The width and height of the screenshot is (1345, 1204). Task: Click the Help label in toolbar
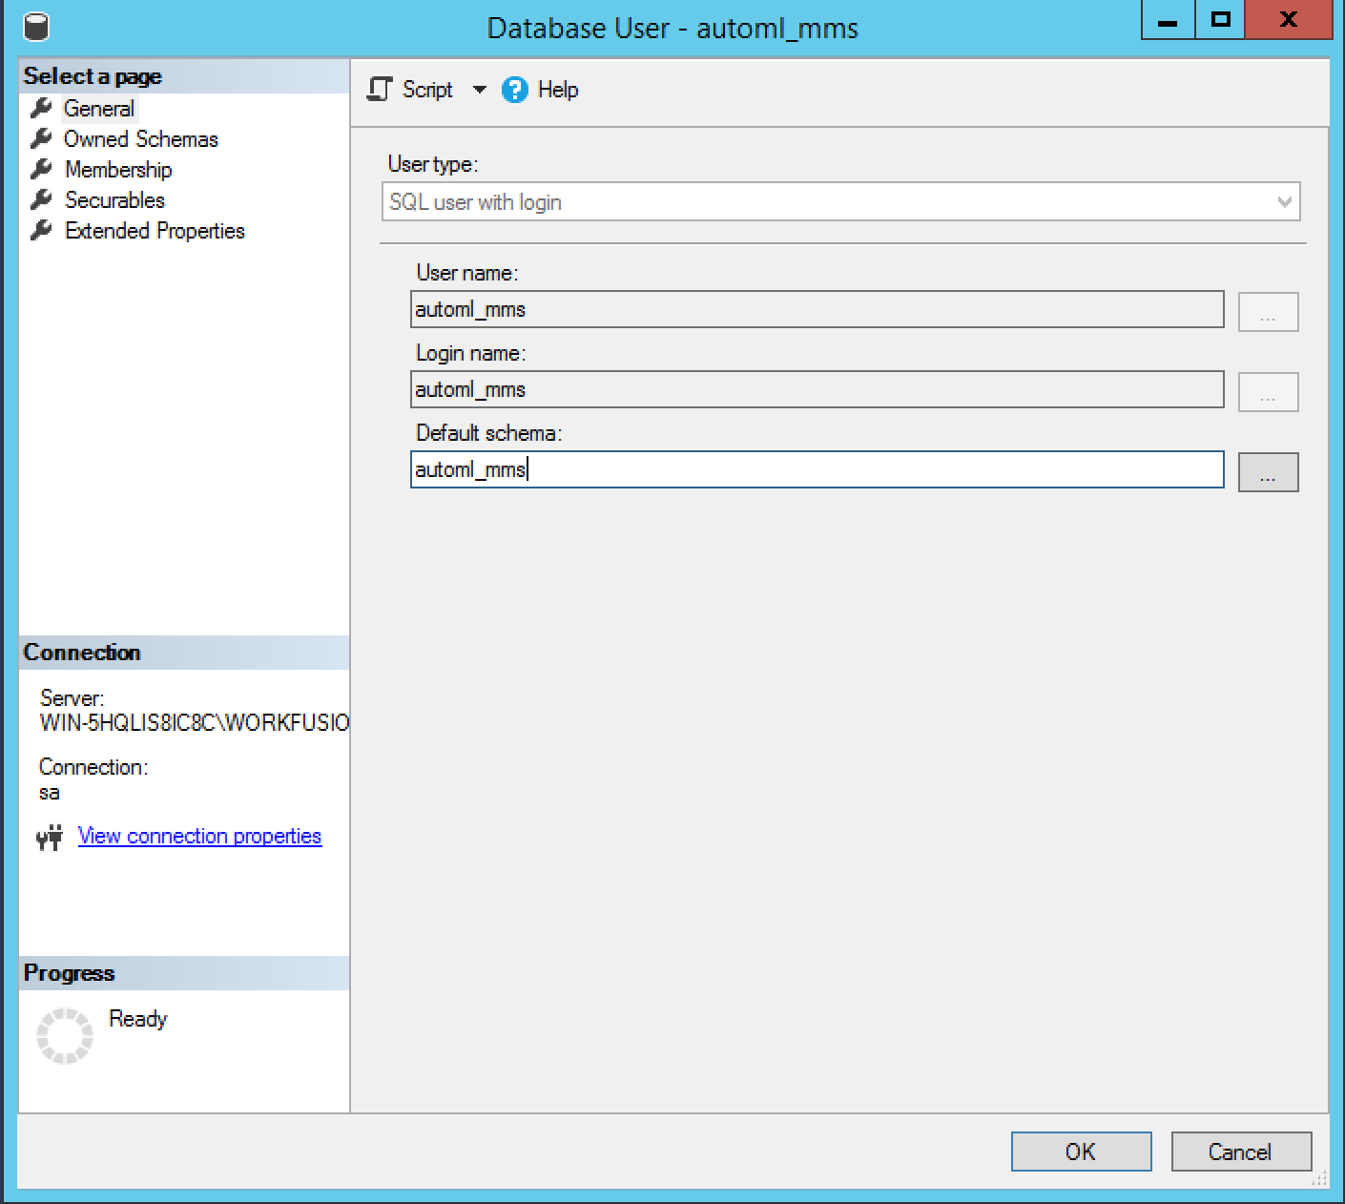(558, 90)
